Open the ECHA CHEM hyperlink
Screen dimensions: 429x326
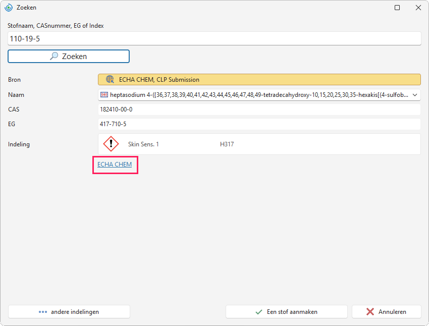(x=115, y=165)
